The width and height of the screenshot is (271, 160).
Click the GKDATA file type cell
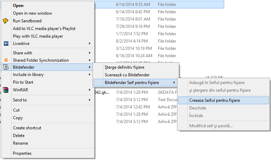pos(167,92)
